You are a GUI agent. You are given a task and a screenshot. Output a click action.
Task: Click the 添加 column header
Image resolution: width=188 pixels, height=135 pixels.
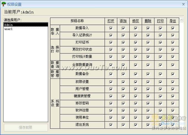(x=123, y=21)
